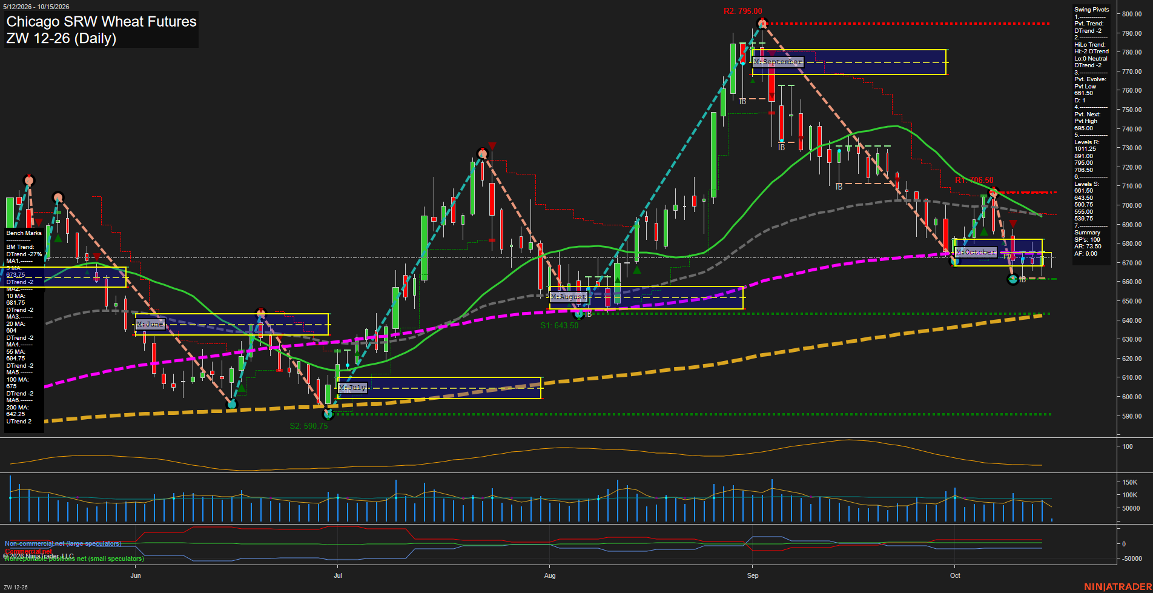
Task: Click the swing pivot low marker at 590.75
Action: coord(328,414)
